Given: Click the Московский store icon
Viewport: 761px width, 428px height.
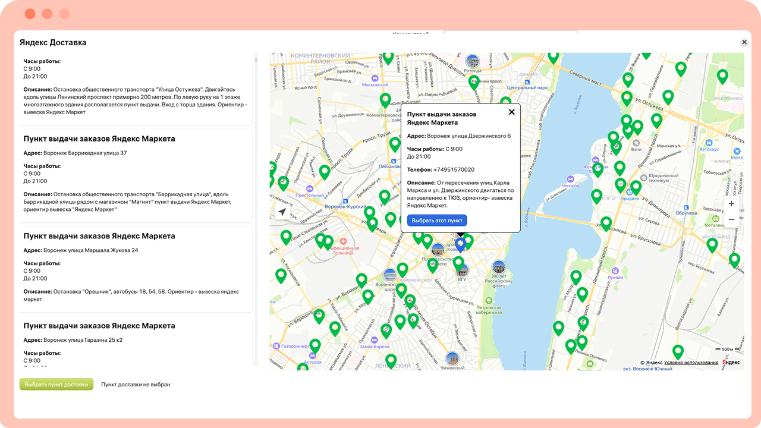Looking at the screenshot, I should tap(375, 78).
